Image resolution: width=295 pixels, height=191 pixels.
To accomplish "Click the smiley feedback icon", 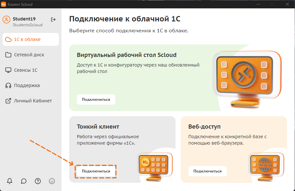I will click(x=52, y=181).
